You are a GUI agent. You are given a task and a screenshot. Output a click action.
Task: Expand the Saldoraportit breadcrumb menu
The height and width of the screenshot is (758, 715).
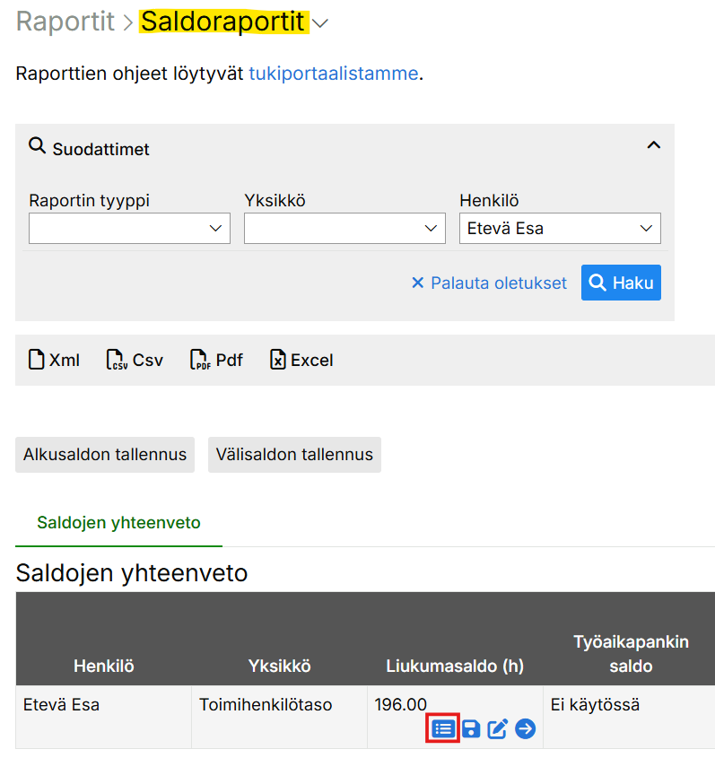pyautogui.click(x=320, y=24)
